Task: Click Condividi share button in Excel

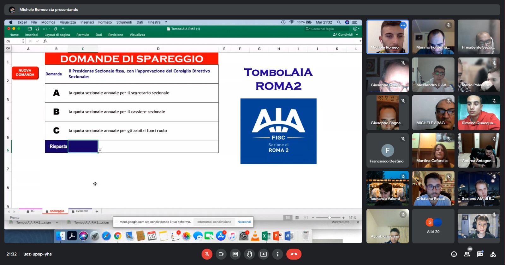Action: point(343,35)
